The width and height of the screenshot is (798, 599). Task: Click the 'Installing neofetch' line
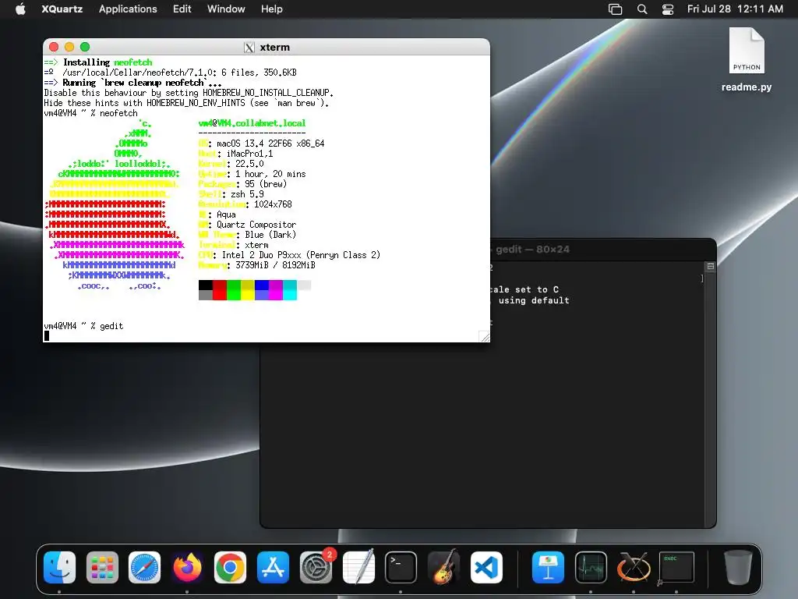point(98,62)
